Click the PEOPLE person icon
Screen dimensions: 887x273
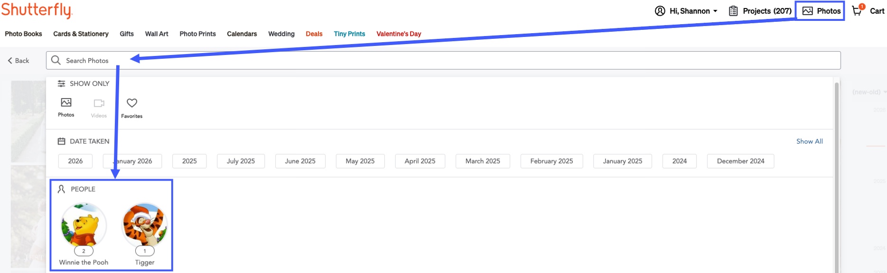tap(61, 189)
